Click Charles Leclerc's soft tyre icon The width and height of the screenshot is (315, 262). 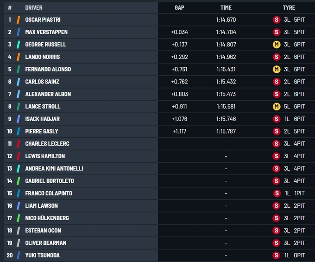click(277, 144)
